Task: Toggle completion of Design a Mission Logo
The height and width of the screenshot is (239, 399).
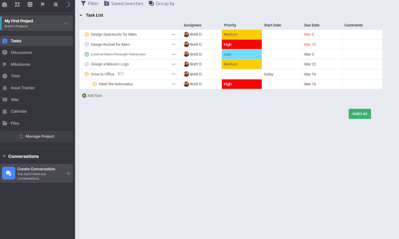Action: (x=87, y=64)
